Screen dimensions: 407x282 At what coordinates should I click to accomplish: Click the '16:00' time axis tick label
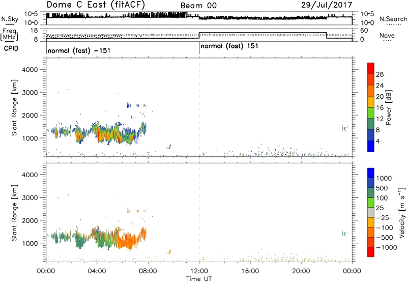tap(250, 271)
